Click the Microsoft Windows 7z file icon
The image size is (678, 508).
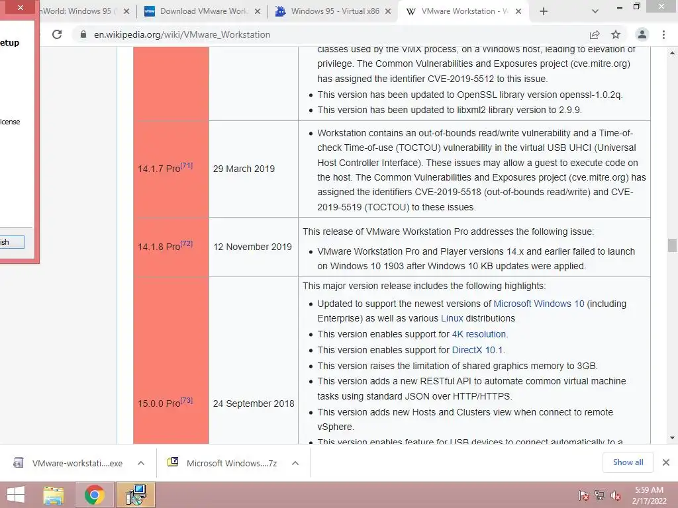(173, 462)
